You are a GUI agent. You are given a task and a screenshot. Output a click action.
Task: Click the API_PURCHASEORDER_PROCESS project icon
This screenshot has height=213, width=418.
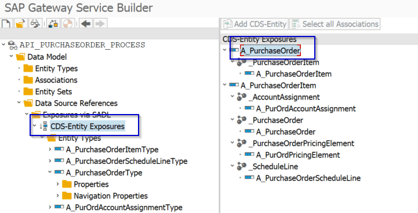click(13, 45)
